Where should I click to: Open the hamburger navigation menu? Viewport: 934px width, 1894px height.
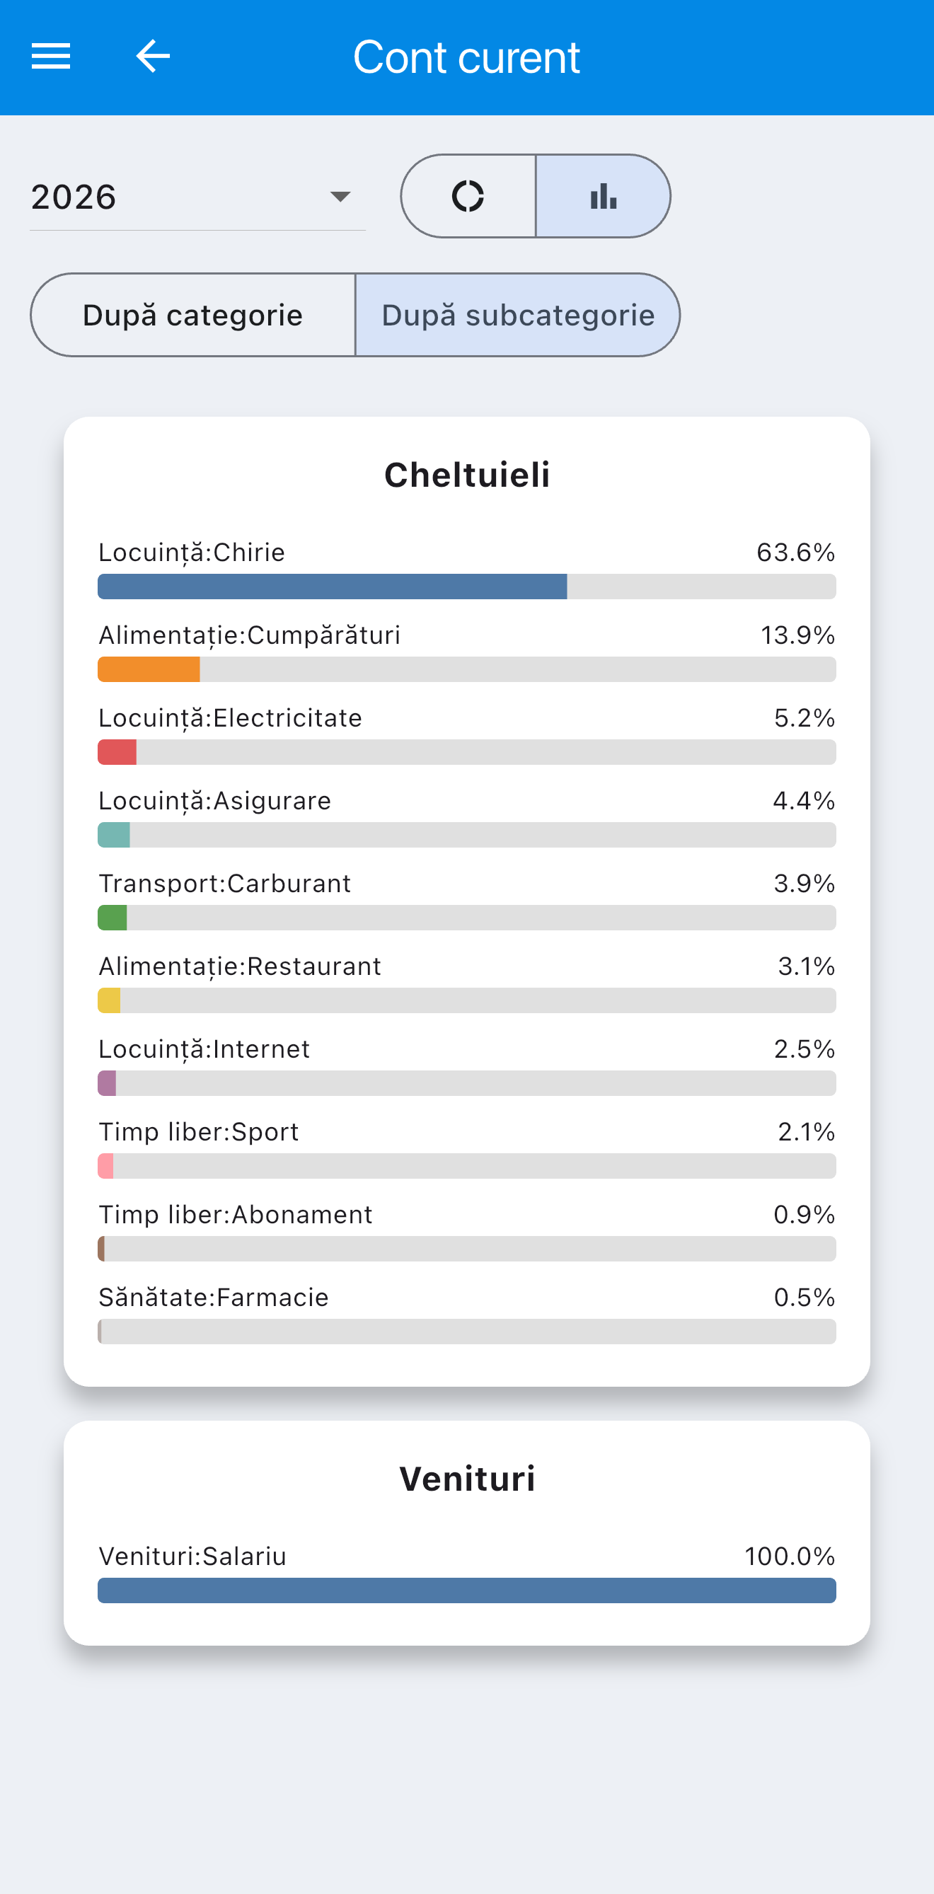click(x=51, y=57)
